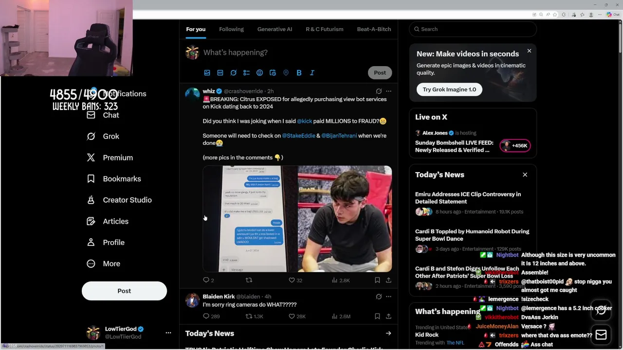Image resolution: width=623 pixels, height=350 pixels.
Task: Open Grok enhance icon in composer toolbar
Action: tap(233, 72)
